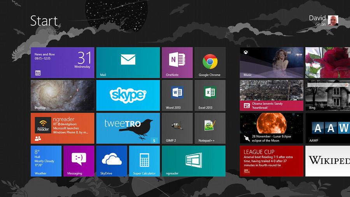350x197 pixels.
Task: Open news tile about Obama and Sandy
Action: coord(272,95)
